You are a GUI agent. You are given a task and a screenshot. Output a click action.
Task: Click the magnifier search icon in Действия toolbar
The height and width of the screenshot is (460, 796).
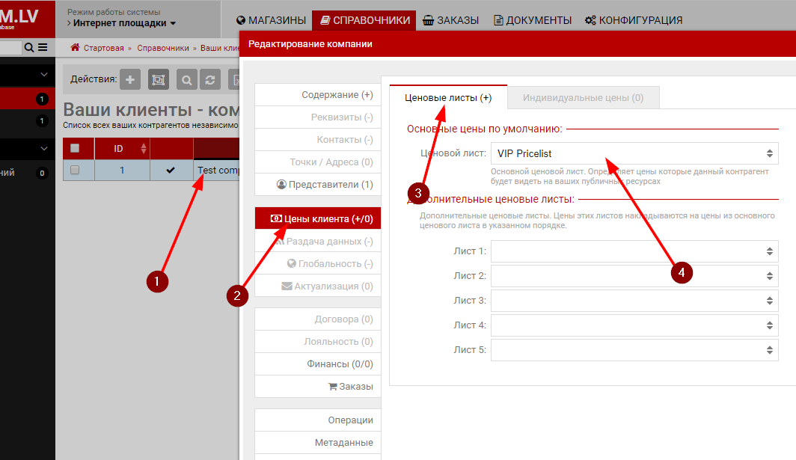186,80
